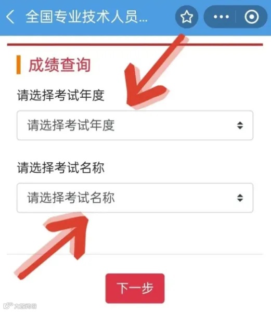This screenshot has height=312, width=271.
Task: Open the three-dots more menu
Action: tap(221, 17)
